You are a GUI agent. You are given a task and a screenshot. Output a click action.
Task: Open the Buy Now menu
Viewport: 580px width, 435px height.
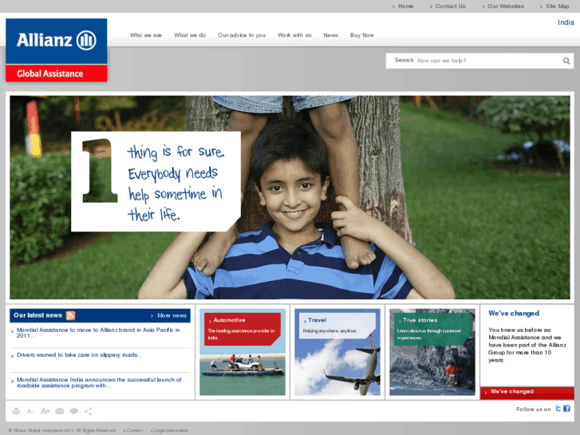361,35
